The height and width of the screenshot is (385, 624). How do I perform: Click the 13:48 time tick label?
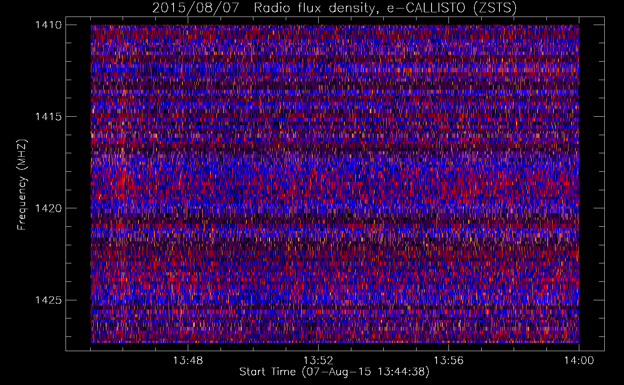188,361
